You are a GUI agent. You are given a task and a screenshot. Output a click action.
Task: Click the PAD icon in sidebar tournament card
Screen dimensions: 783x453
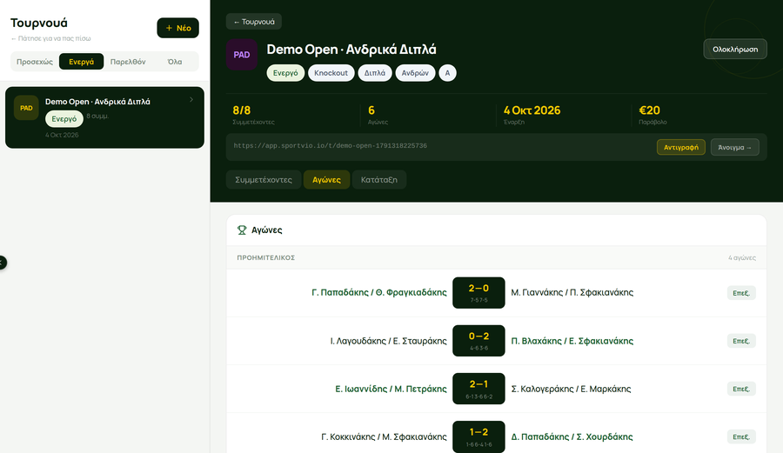[x=26, y=108]
